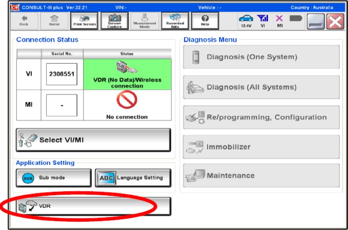Image resolution: width=348 pixels, height=230 pixels.
Task: Minimize the CONSULT-III plus window
Action: point(315,21)
